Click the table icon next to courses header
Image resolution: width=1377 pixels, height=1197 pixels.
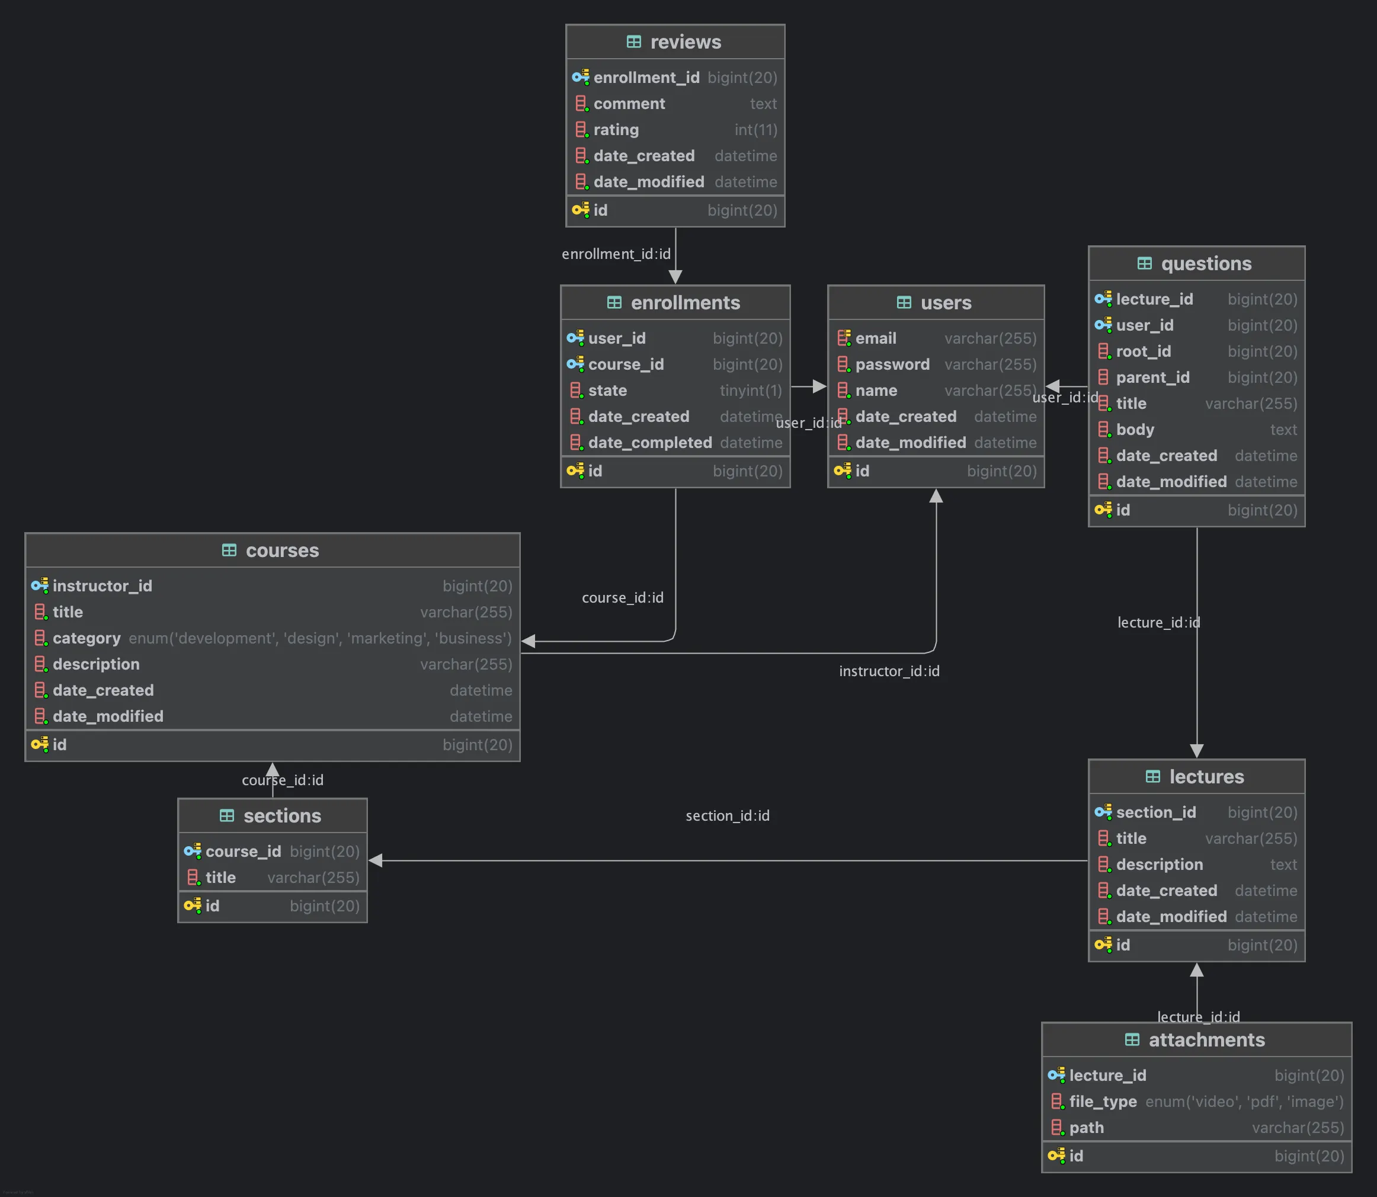pyautogui.click(x=229, y=551)
